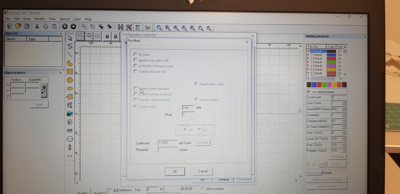This screenshot has height=194, width=400.
Task: Pick the green swatch in the pen color row
Action: 324,85
